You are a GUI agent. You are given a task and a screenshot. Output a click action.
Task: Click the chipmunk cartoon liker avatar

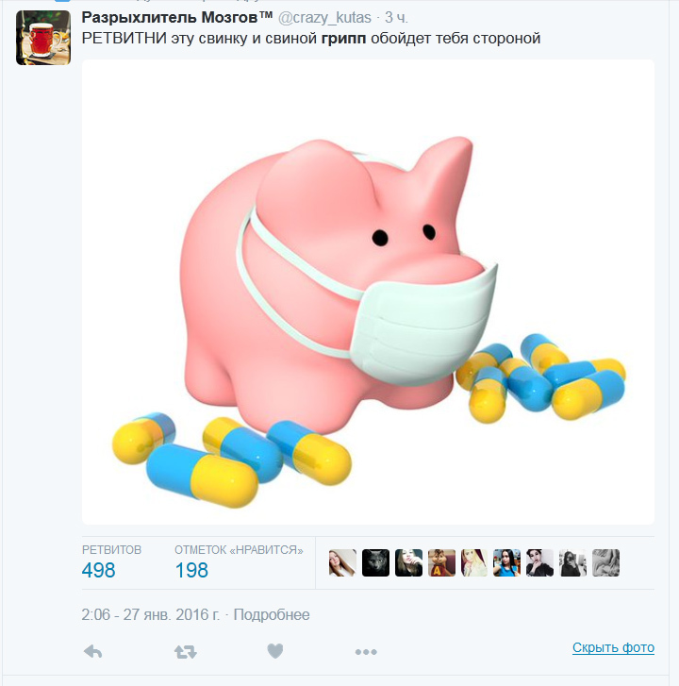[441, 562]
